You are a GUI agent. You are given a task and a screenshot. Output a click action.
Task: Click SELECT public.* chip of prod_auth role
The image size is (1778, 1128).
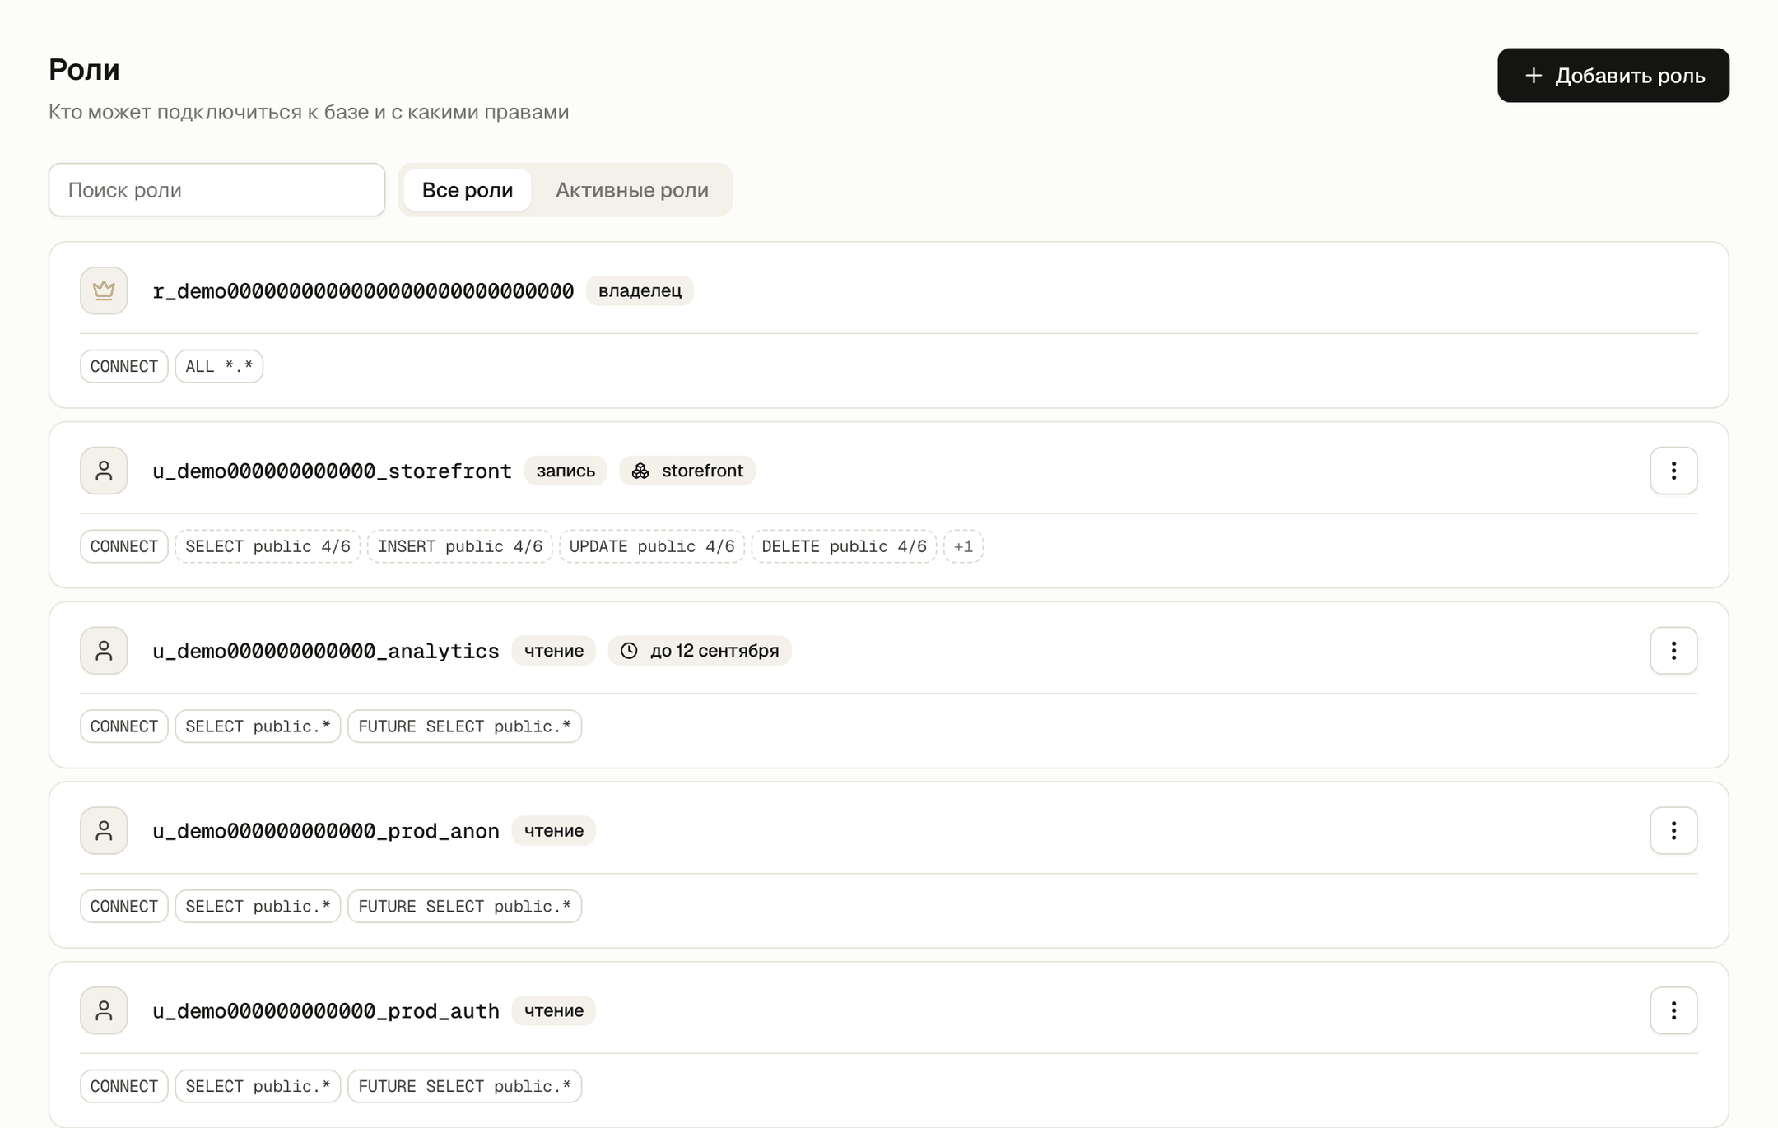tap(258, 1086)
